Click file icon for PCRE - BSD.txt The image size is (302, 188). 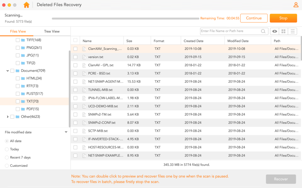pos(84,73)
